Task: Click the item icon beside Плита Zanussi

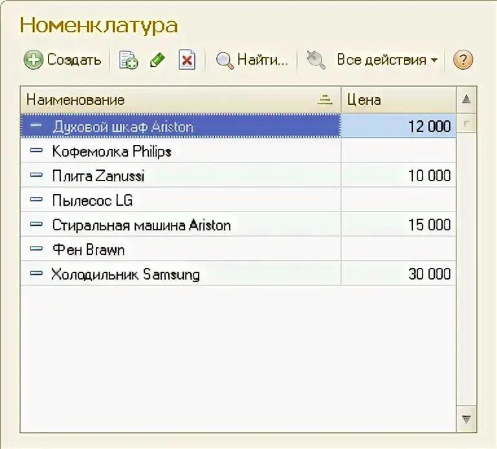Action: click(x=36, y=175)
